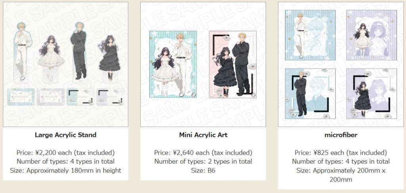Screen dimensions: 406x193
Task: Click the microfiber product title
Action: tap(341, 135)
